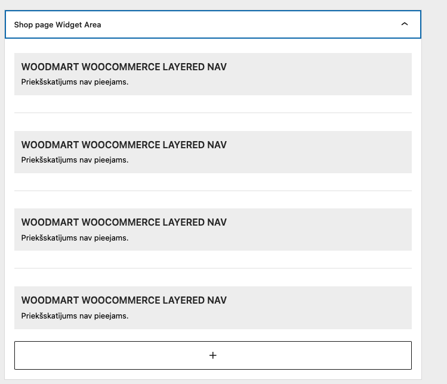
Task: Collapse the Shop page Widget Area panel
Action: (x=404, y=24)
